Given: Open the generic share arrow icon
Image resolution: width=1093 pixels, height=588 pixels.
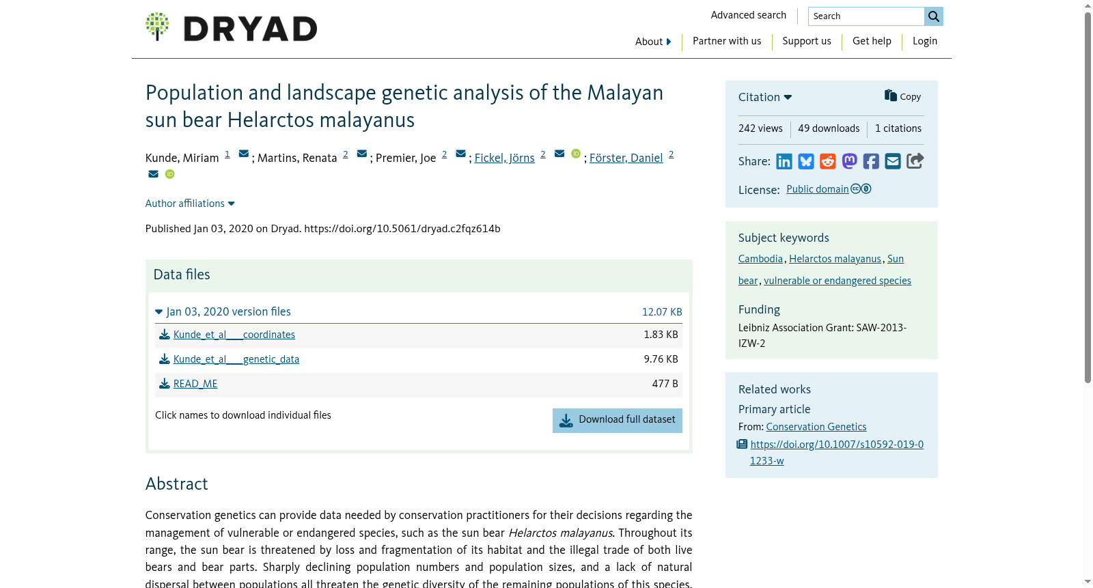Looking at the screenshot, I should coord(915,160).
